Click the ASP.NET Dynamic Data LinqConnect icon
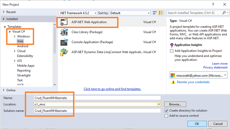The image size is (230, 129). (64, 52)
